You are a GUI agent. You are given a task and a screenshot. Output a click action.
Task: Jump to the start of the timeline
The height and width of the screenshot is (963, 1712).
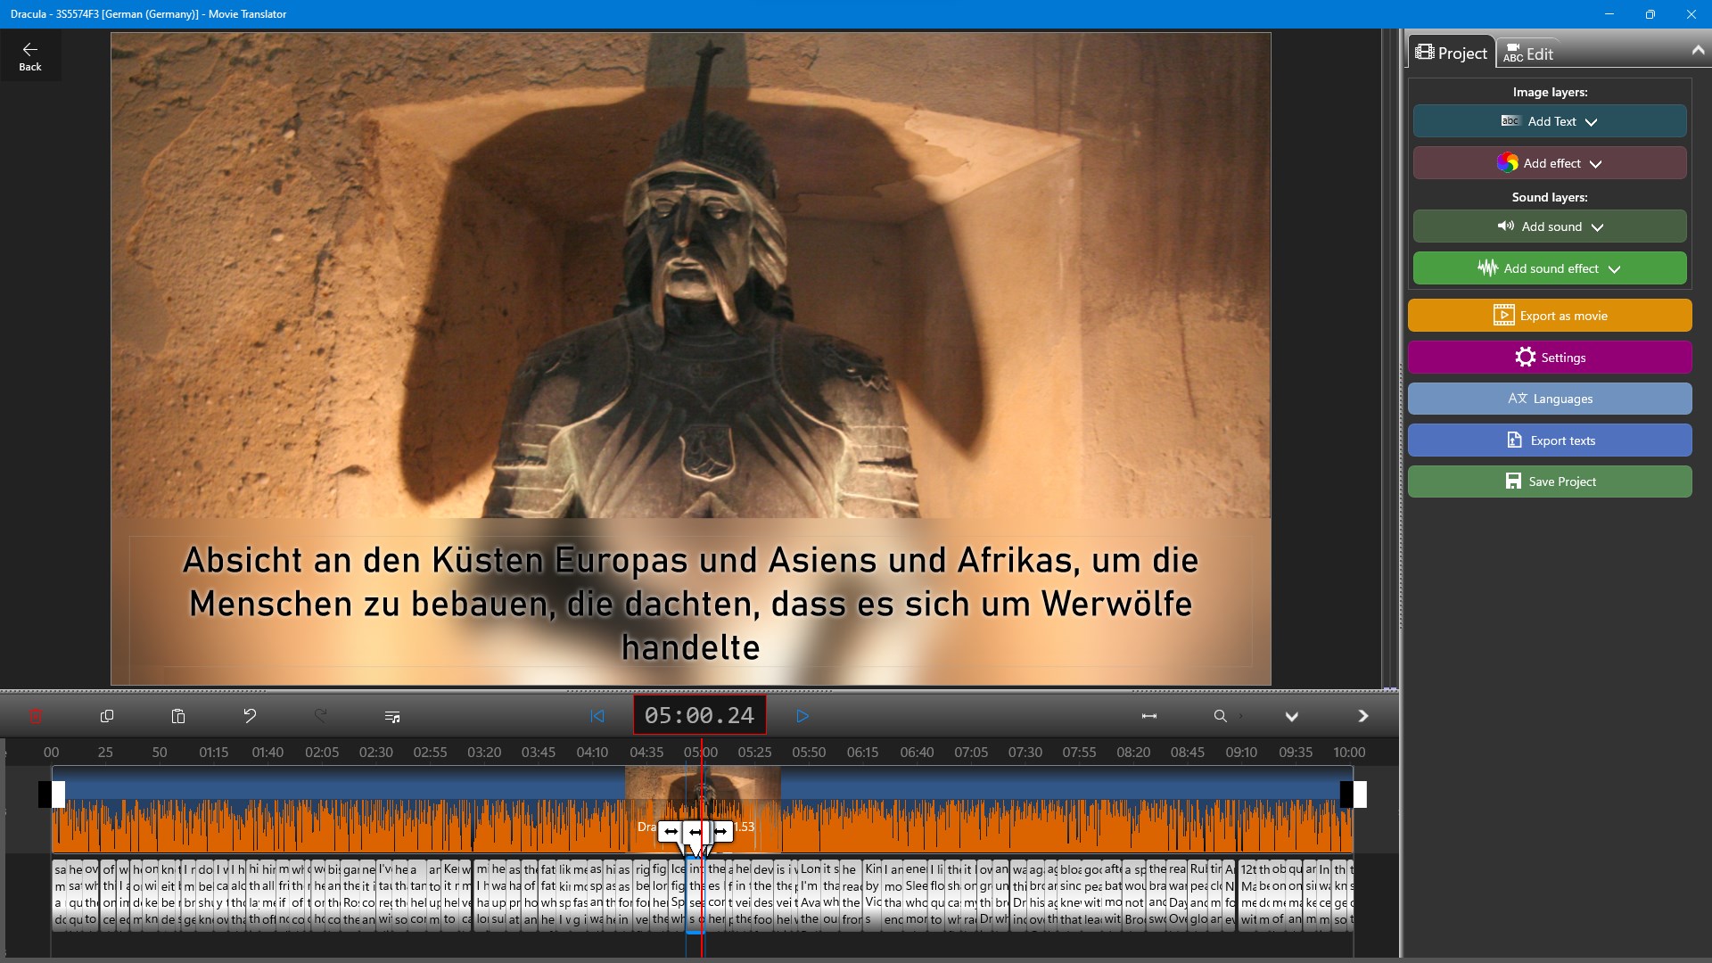(597, 716)
